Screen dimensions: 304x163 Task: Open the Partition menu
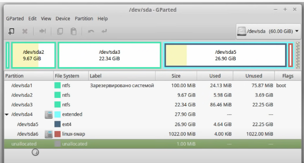click(x=84, y=19)
